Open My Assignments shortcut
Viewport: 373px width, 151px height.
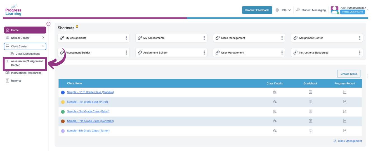[94, 38]
